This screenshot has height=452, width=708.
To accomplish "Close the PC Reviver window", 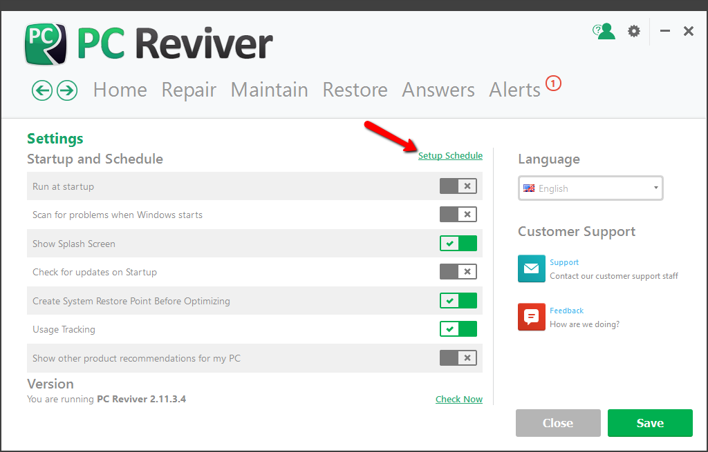I will point(688,31).
